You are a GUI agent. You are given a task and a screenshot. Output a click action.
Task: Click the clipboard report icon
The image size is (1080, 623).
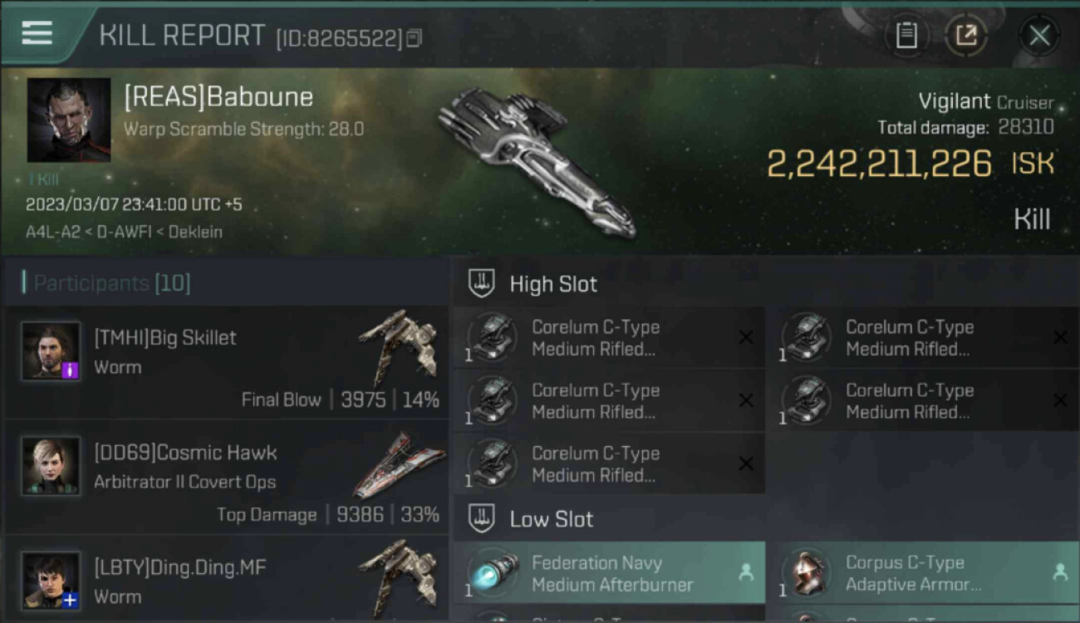coord(906,36)
